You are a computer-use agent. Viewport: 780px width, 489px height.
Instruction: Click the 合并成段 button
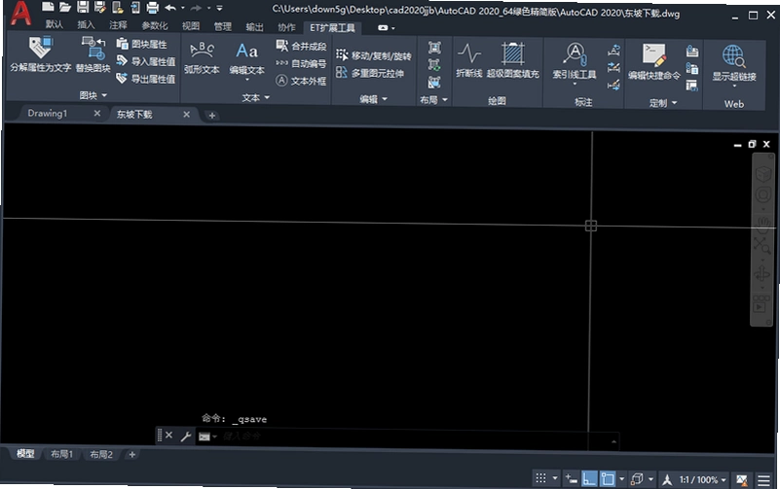point(302,46)
